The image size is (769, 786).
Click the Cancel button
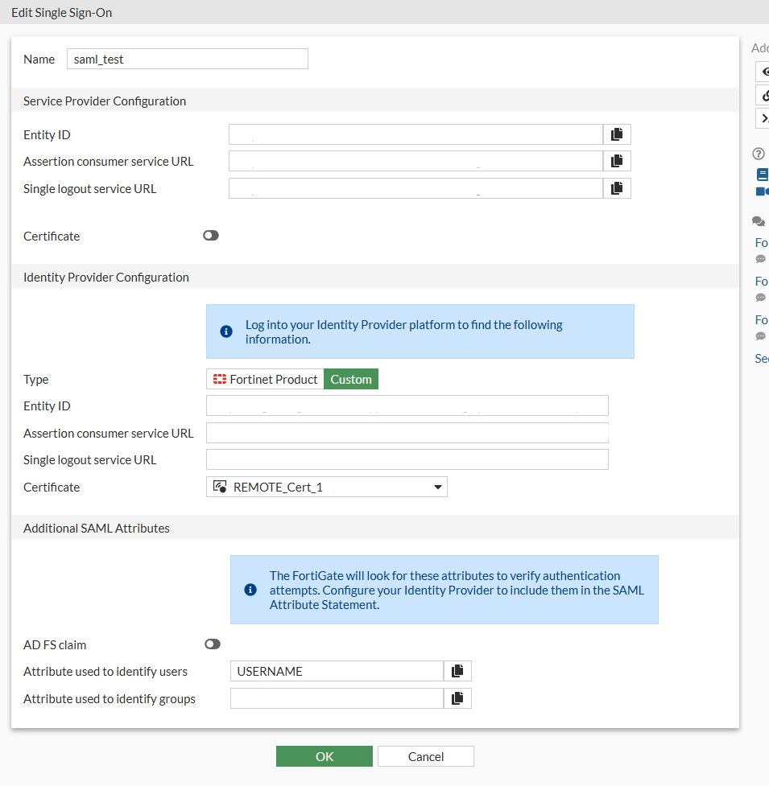point(425,756)
